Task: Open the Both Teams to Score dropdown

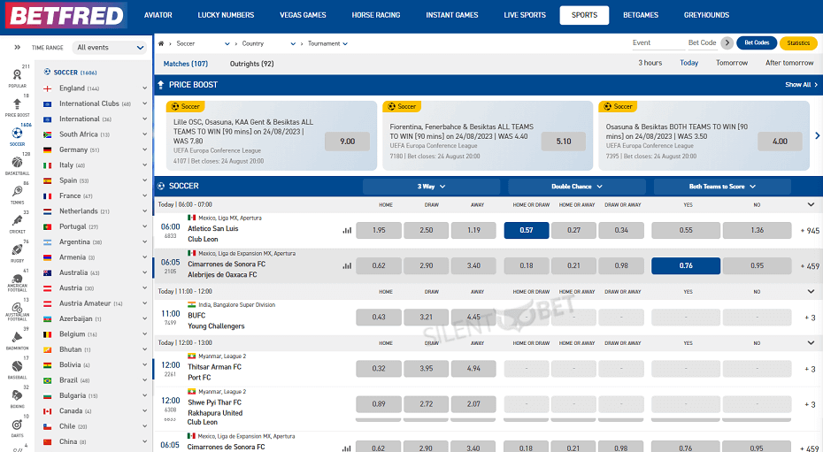Action: (x=722, y=187)
